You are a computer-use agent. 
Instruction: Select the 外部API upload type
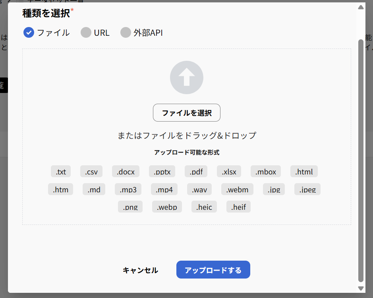click(x=126, y=33)
